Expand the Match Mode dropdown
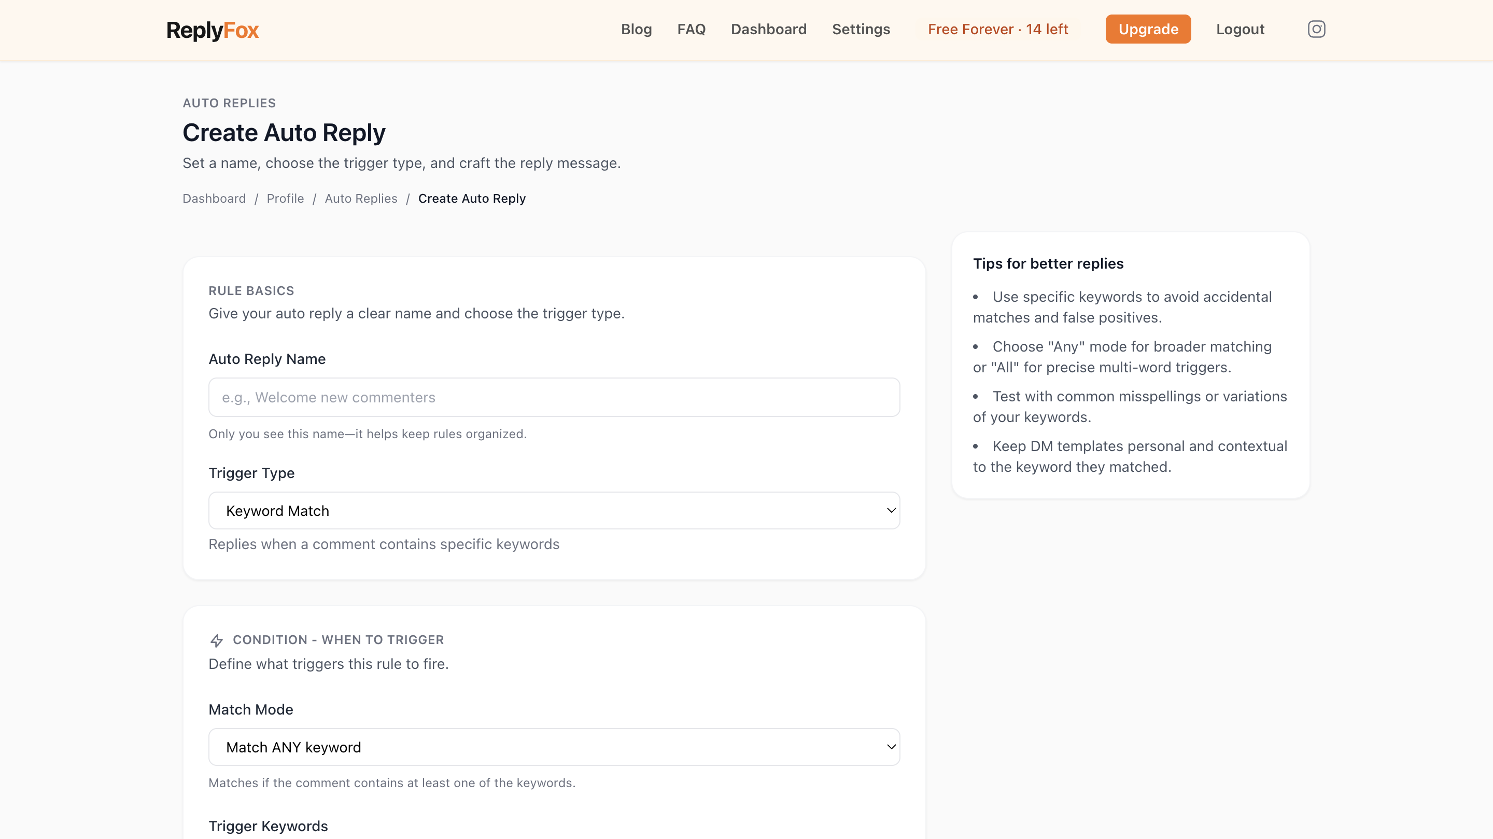The width and height of the screenshot is (1493, 839). 554,747
